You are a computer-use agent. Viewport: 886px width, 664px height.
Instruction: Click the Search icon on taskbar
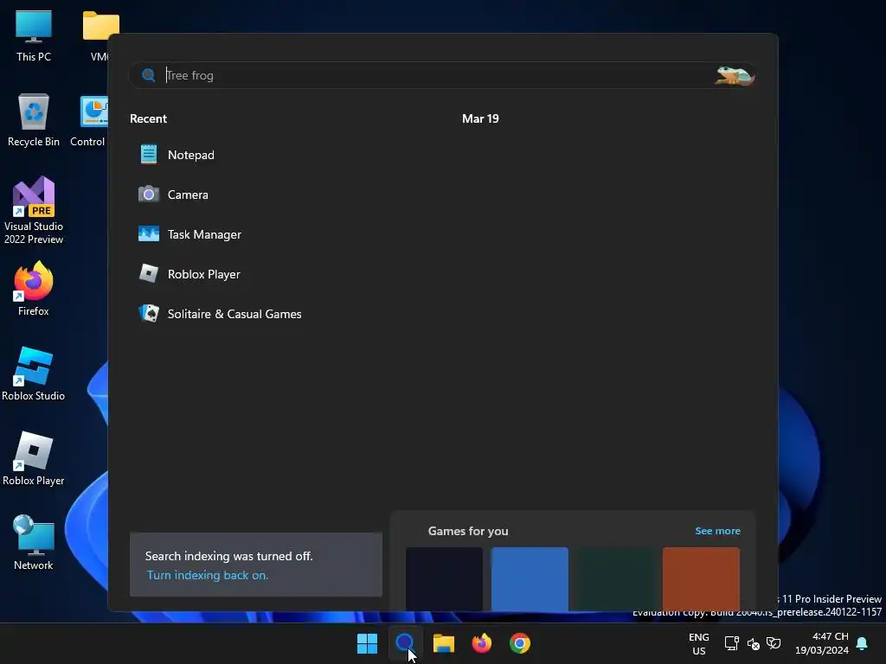(x=405, y=643)
